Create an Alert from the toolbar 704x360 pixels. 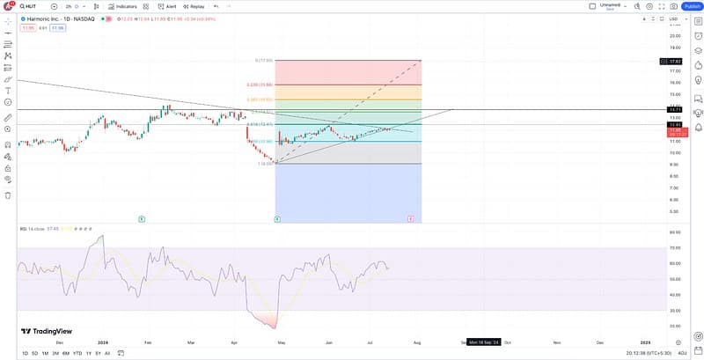coord(167,7)
